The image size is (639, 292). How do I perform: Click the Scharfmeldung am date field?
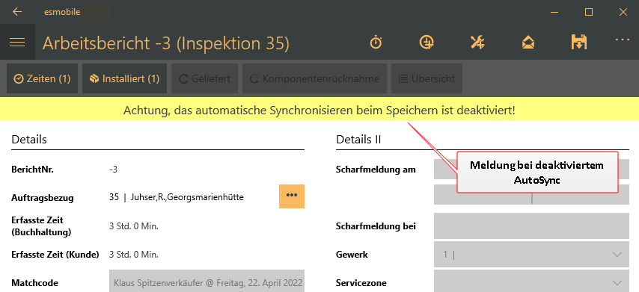[531, 170]
